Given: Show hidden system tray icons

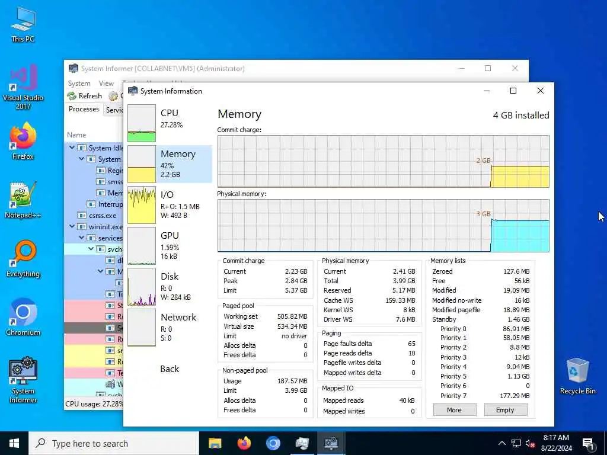Looking at the screenshot, I should pyautogui.click(x=501, y=443).
